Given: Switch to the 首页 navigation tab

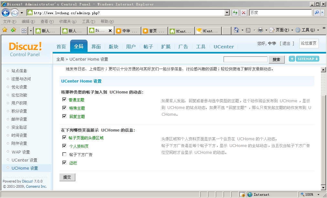Looking at the screenshot, I should pos(61,47).
